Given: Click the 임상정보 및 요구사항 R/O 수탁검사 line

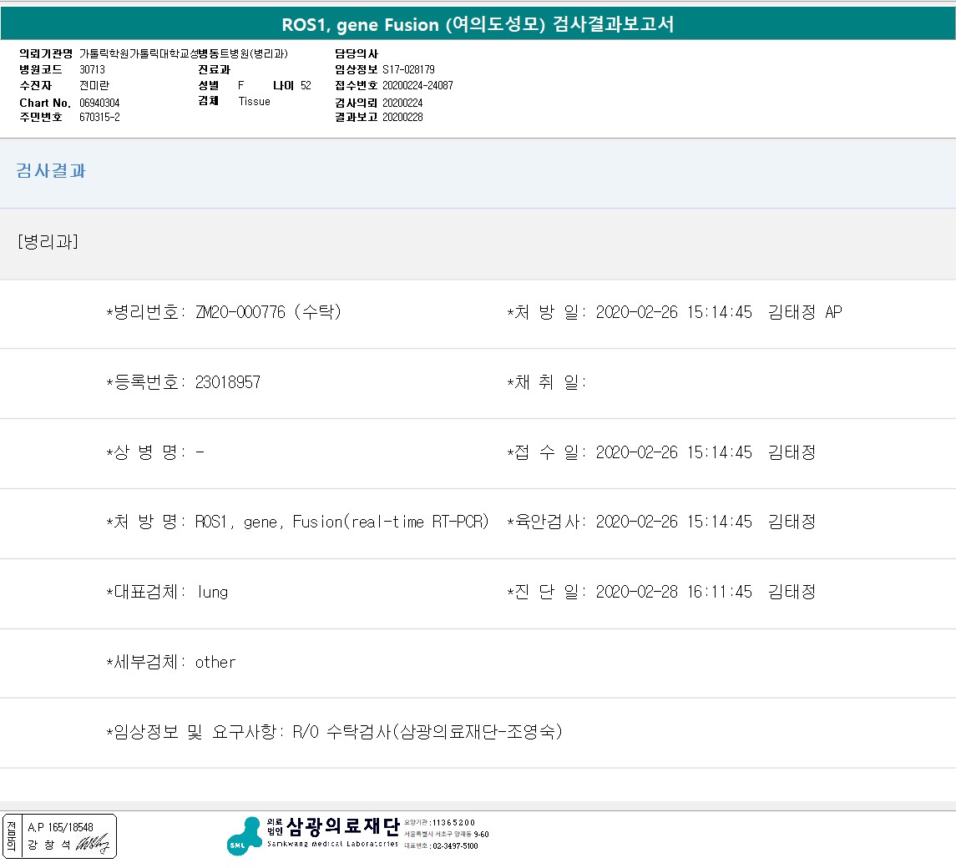Looking at the screenshot, I should coord(334,731).
